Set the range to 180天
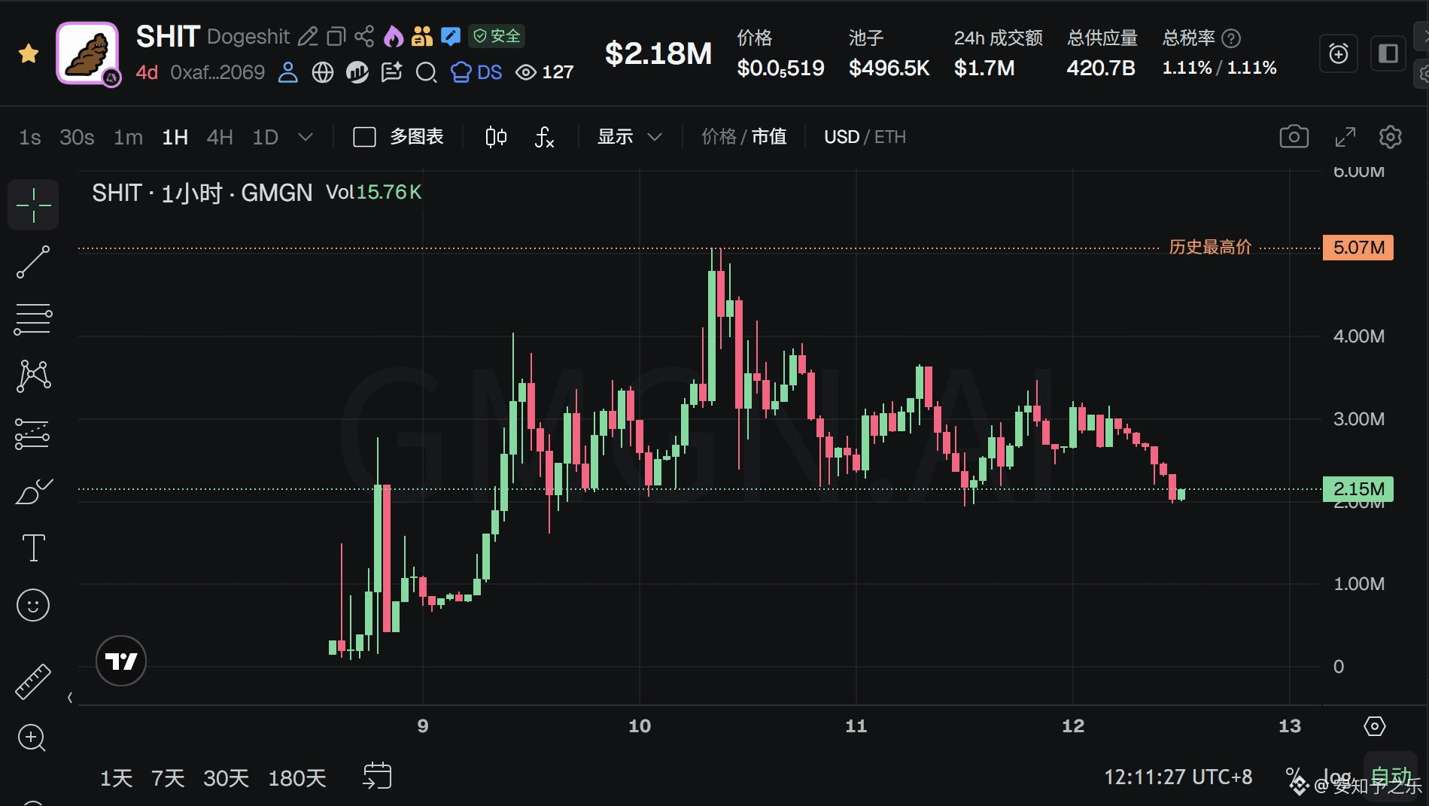 tap(297, 777)
